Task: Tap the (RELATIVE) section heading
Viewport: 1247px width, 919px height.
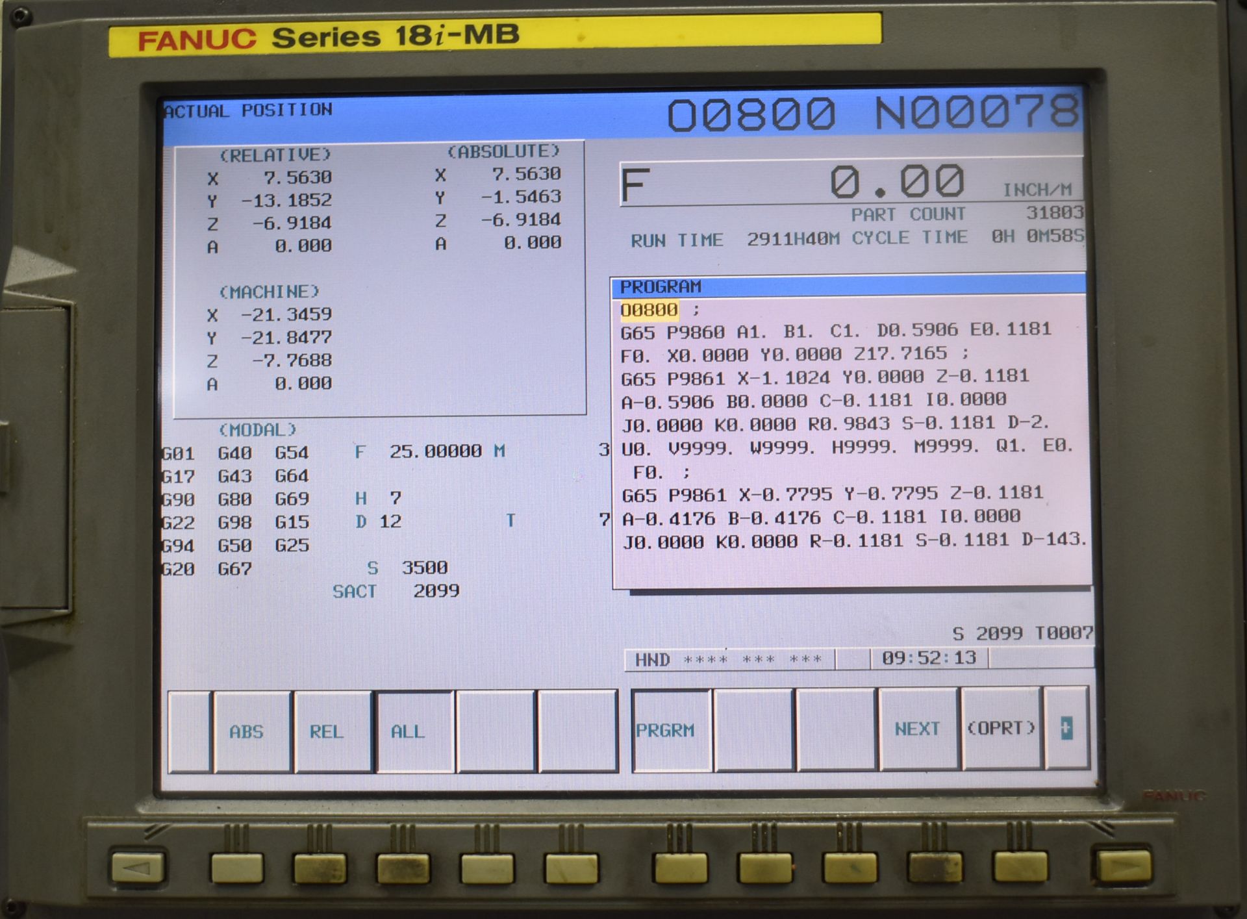Action: [275, 155]
